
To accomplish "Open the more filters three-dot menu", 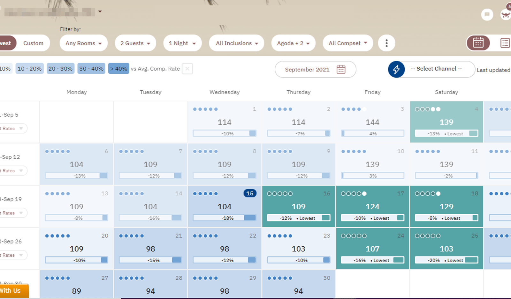I will [386, 43].
